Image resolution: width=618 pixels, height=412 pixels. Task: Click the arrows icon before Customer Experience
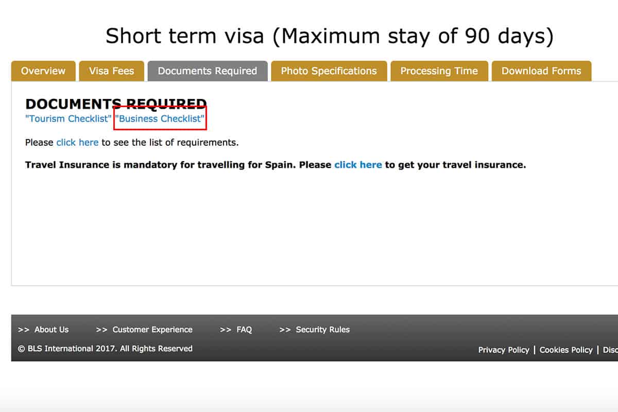tap(102, 330)
